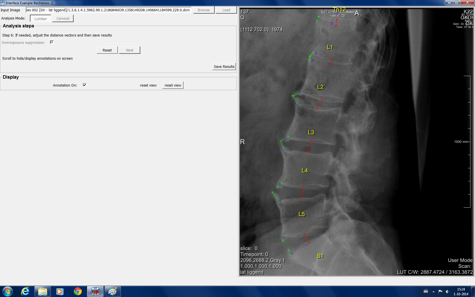The height and width of the screenshot is (297, 475).
Task: Click the Input Image path field
Action: click(108, 10)
